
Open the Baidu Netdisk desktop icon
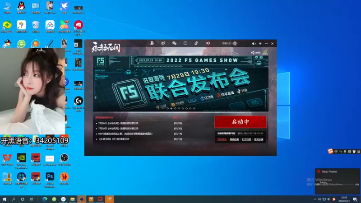click(50, 26)
